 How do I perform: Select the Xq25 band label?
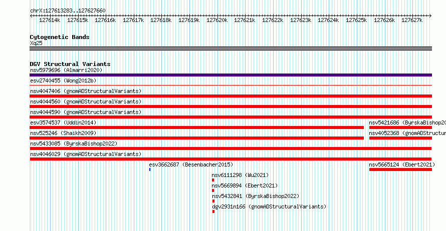coord(36,43)
